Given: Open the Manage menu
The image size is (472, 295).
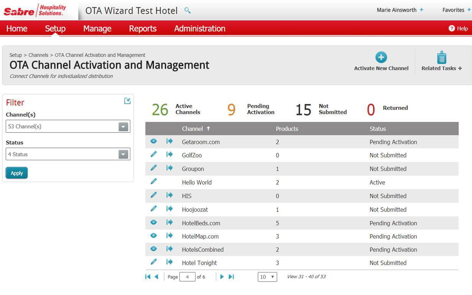Looking at the screenshot, I should [97, 29].
